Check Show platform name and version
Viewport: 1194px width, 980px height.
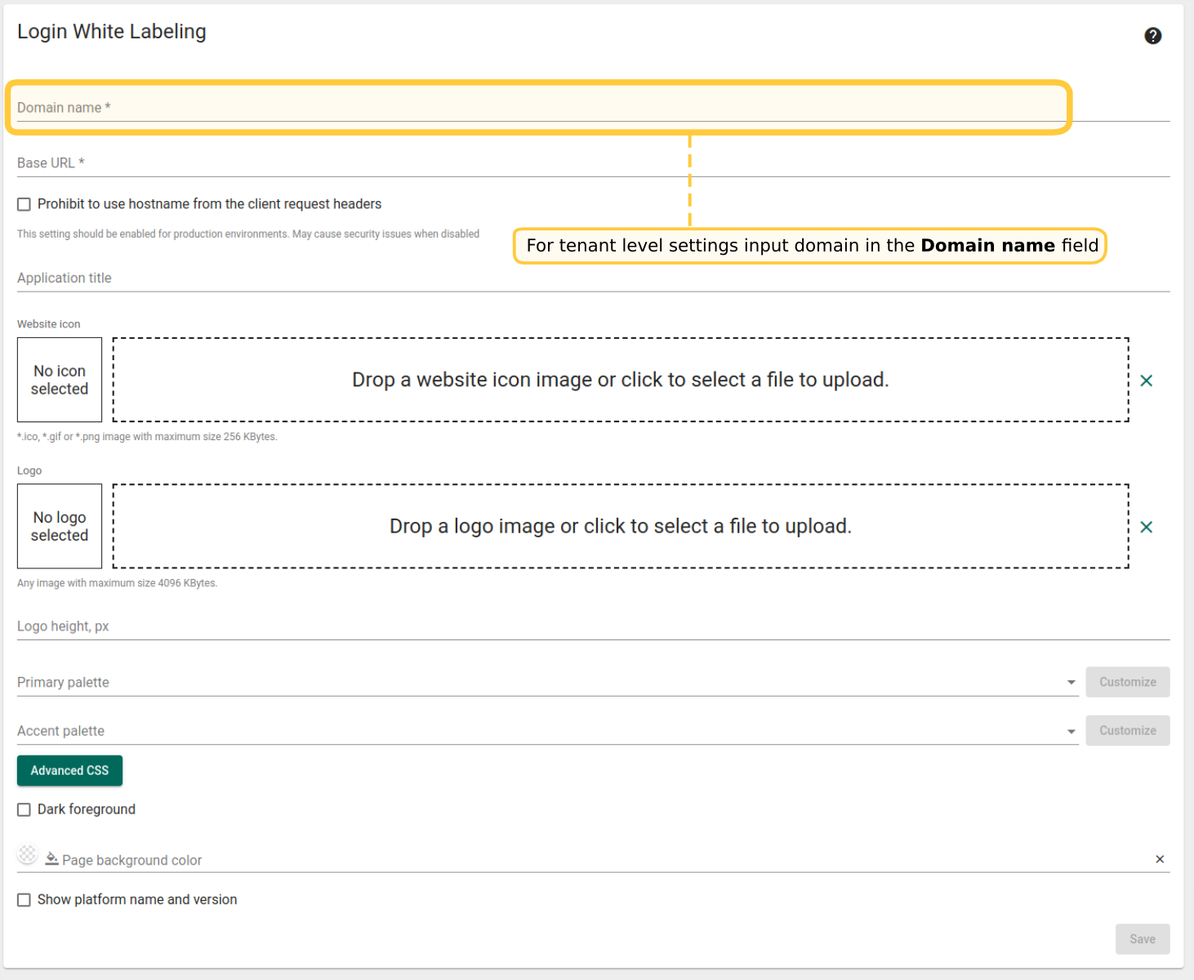[x=25, y=900]
